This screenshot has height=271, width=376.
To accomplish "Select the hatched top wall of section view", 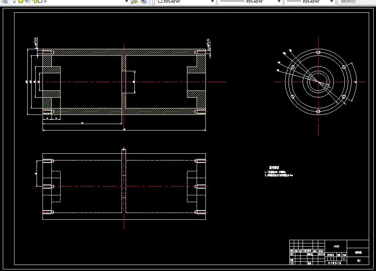I will [x=124, y=52].
